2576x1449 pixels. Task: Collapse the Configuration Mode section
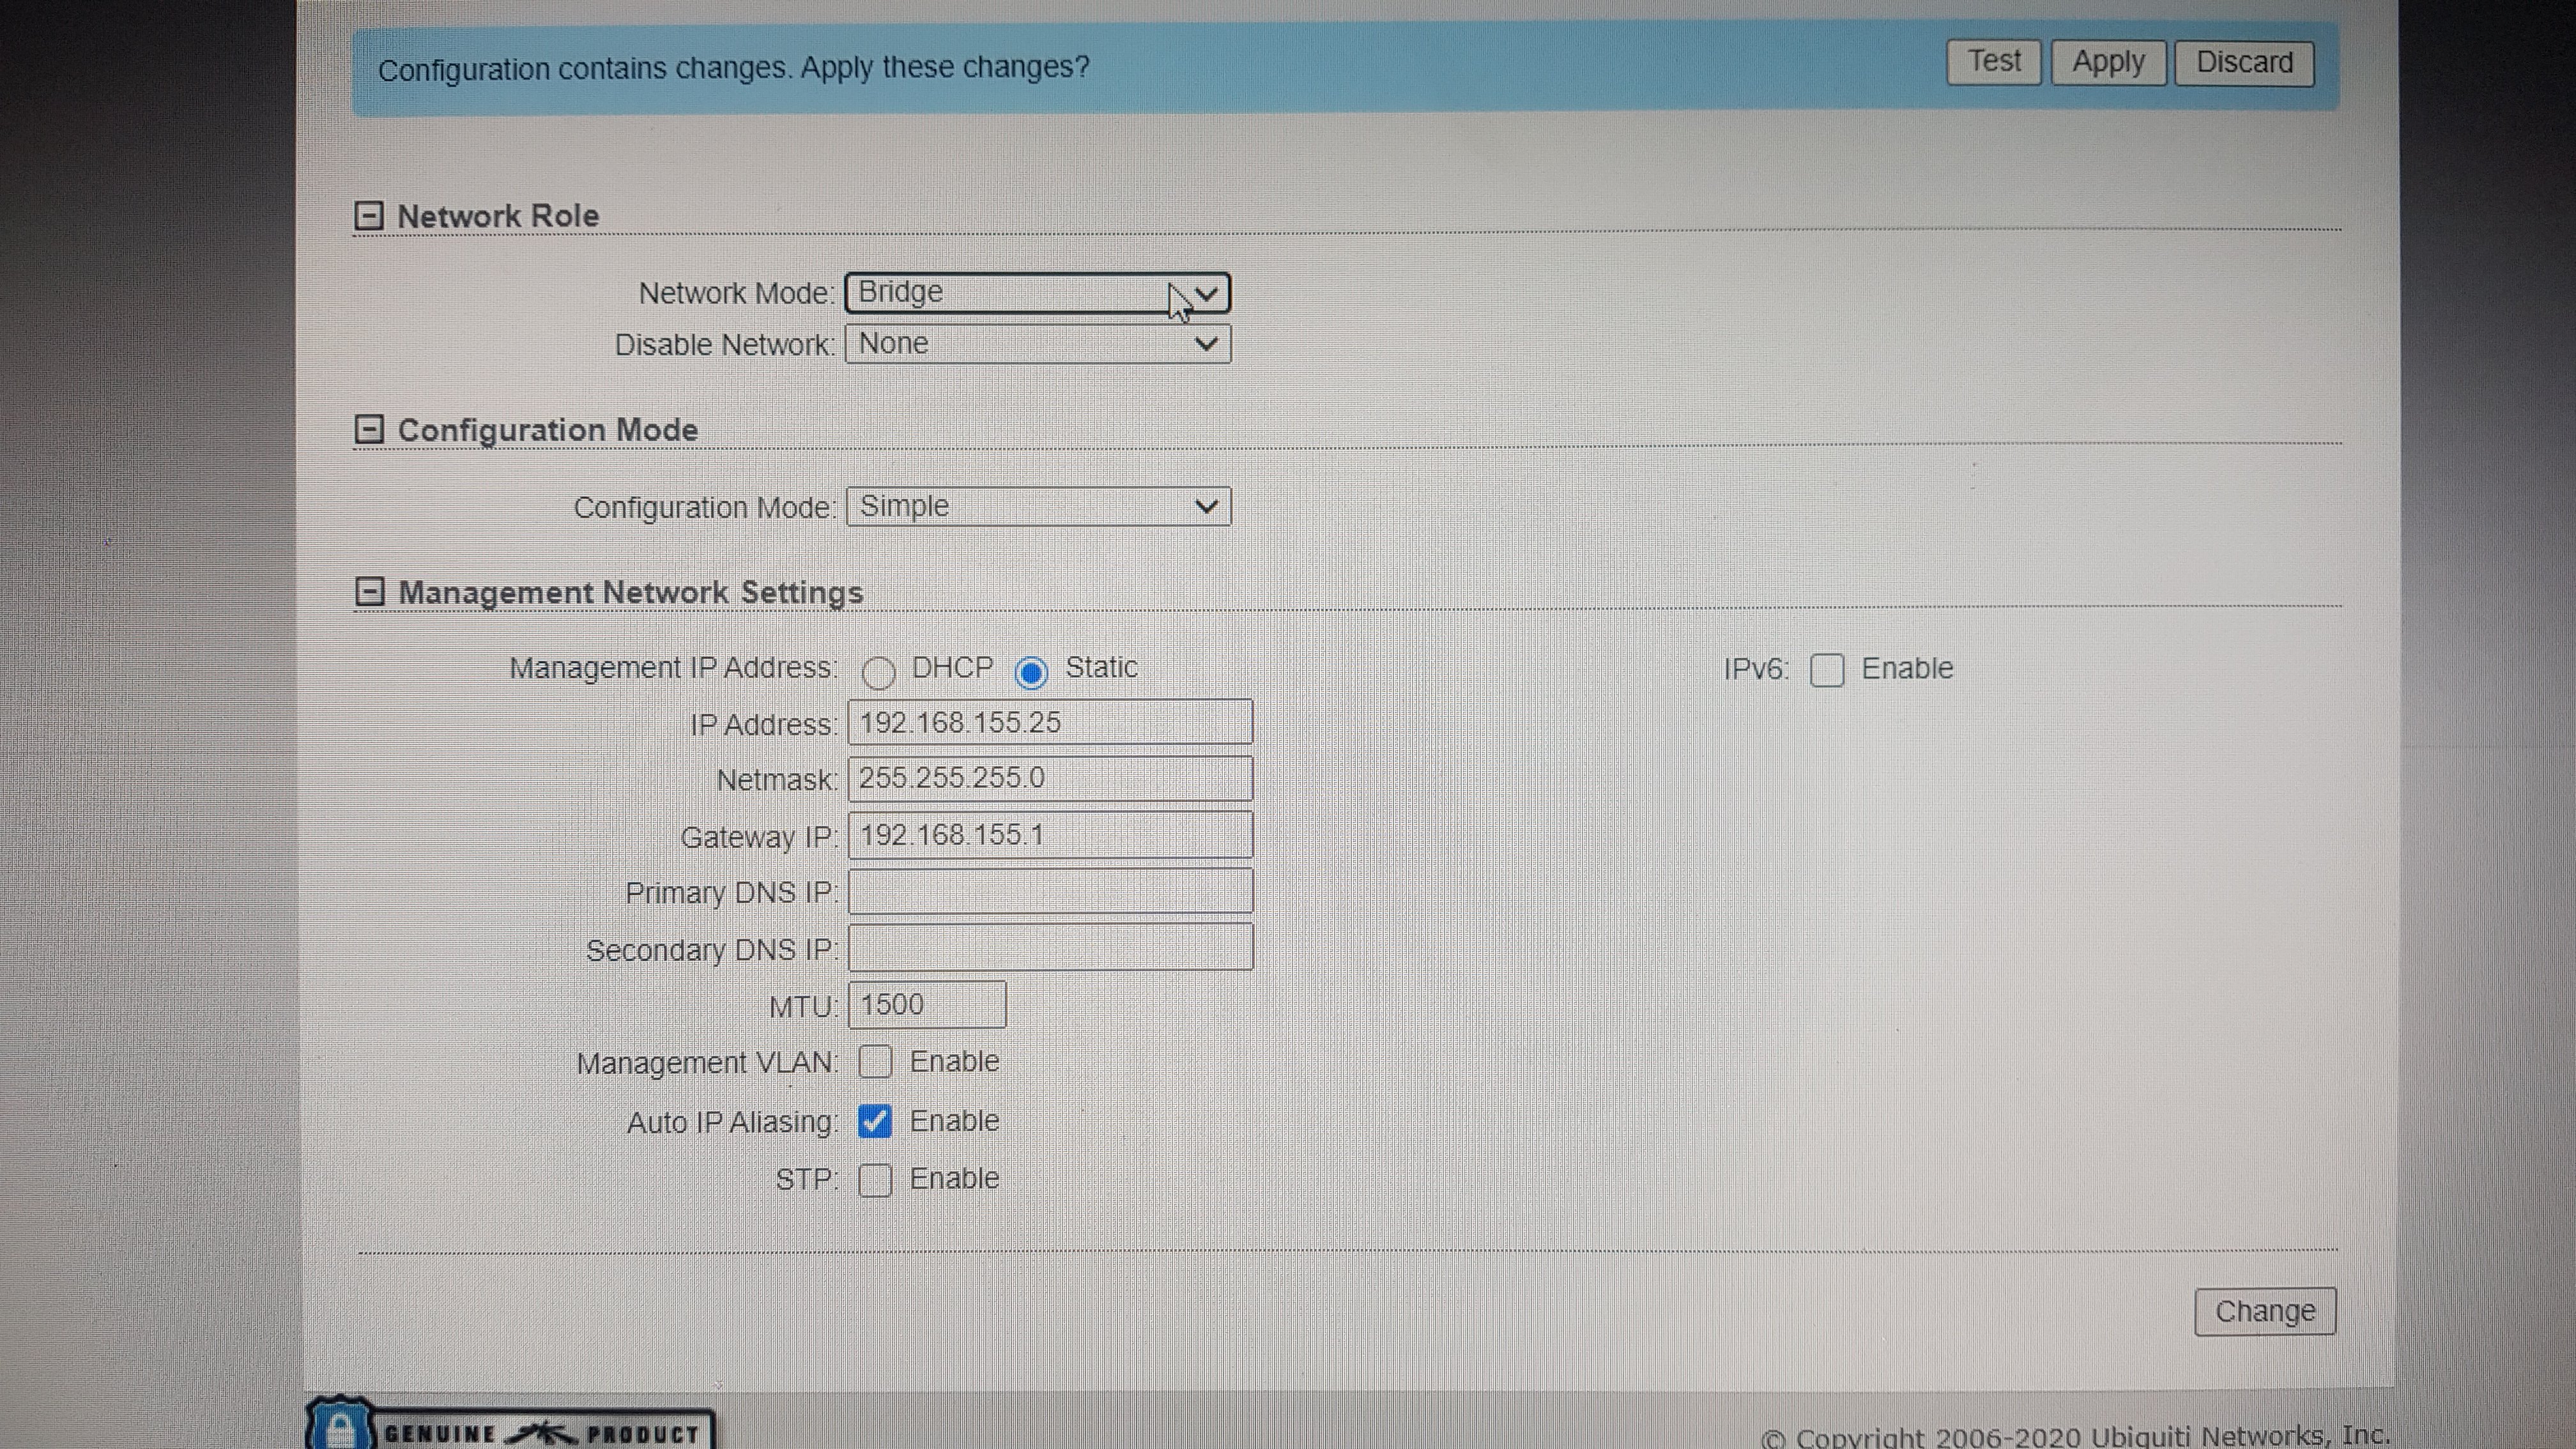pos(369,430)
